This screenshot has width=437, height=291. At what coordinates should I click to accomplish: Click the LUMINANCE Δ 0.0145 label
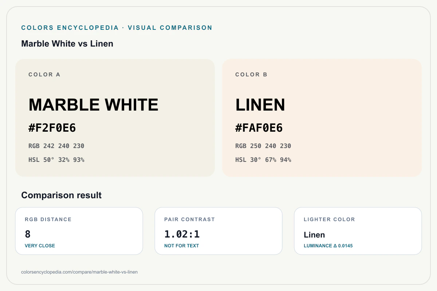328,246
